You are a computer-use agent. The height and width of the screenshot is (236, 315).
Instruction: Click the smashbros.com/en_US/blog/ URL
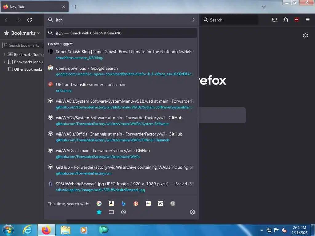point(80,58)
